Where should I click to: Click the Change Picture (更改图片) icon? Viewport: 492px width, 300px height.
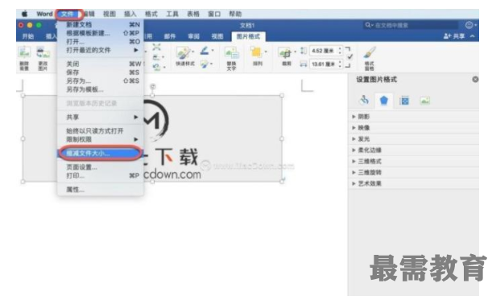tap(43, 52)
